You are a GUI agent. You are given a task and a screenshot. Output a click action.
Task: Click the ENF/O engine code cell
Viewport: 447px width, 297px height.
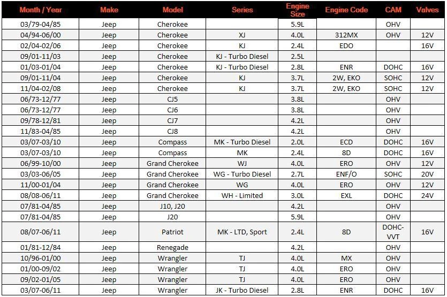(x=346, y=174)
